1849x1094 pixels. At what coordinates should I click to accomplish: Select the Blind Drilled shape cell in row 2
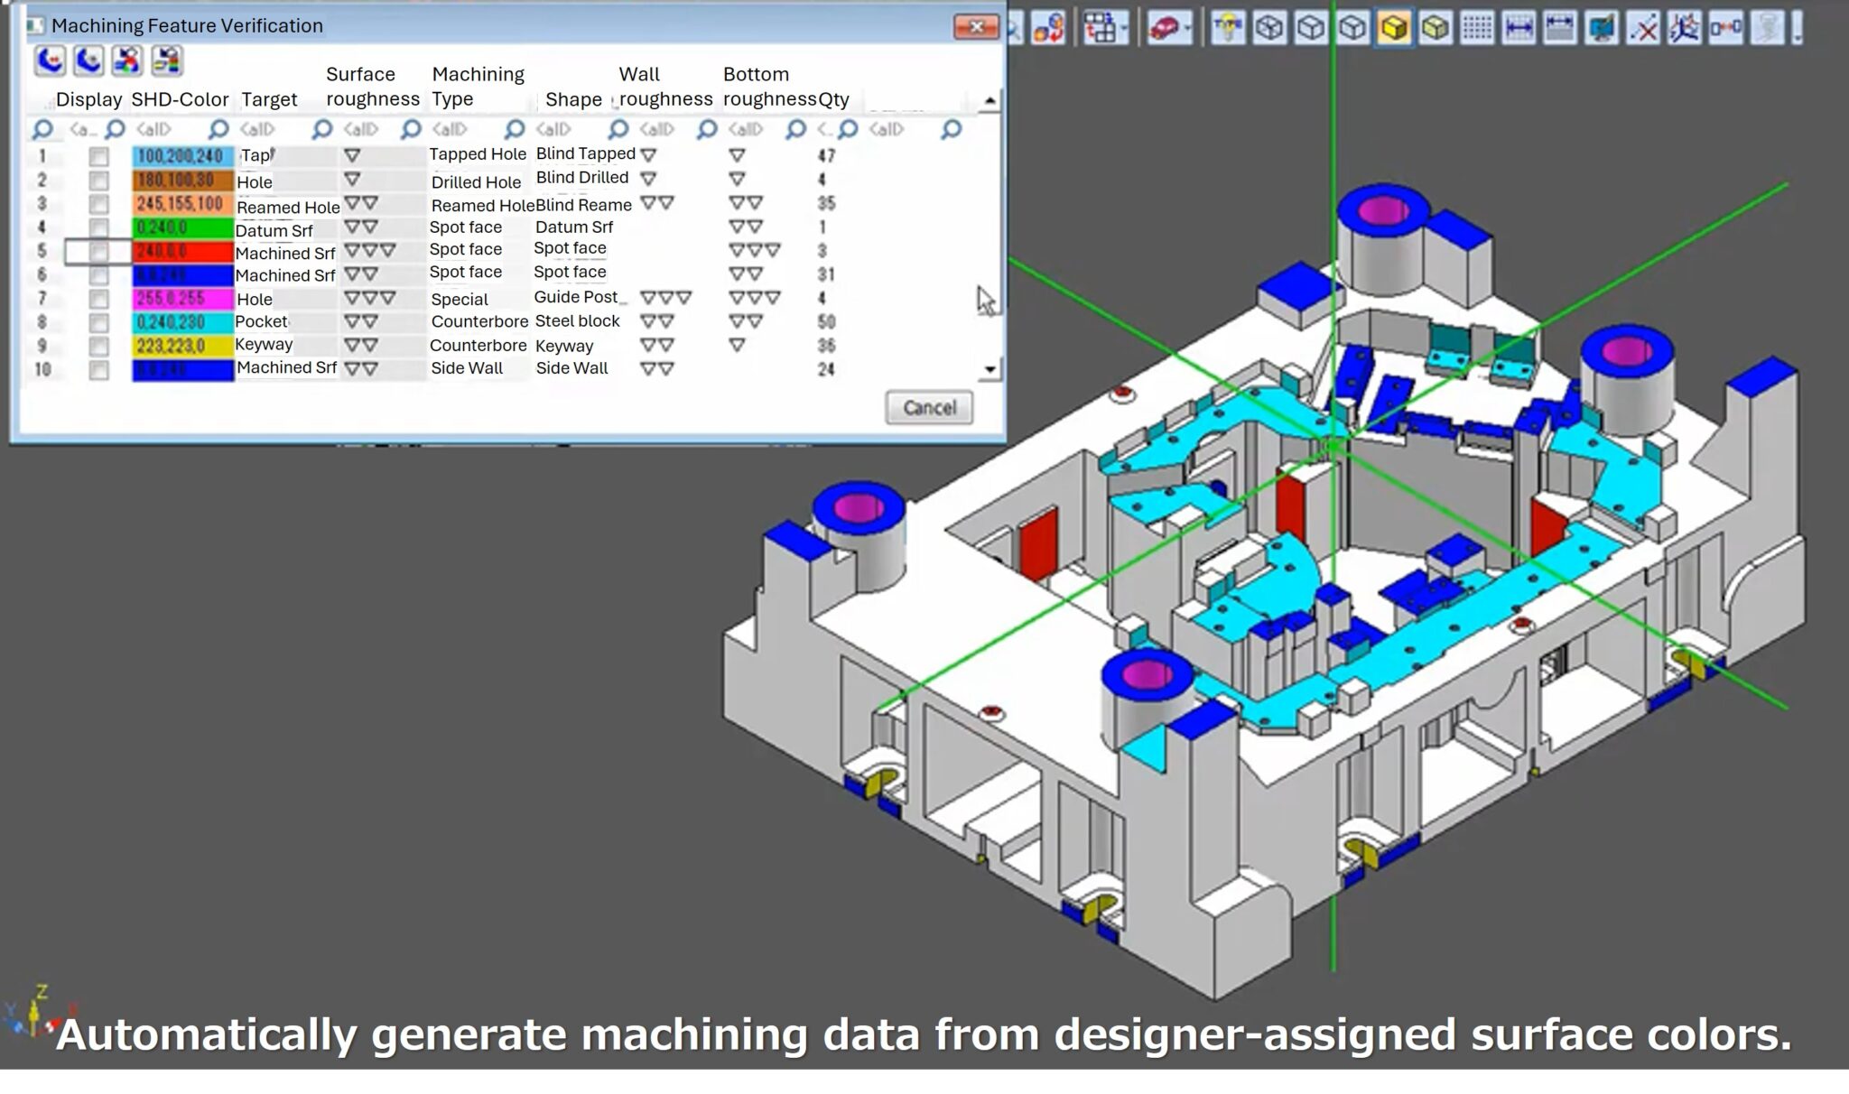pyautogui.click(x=582, y=178)
